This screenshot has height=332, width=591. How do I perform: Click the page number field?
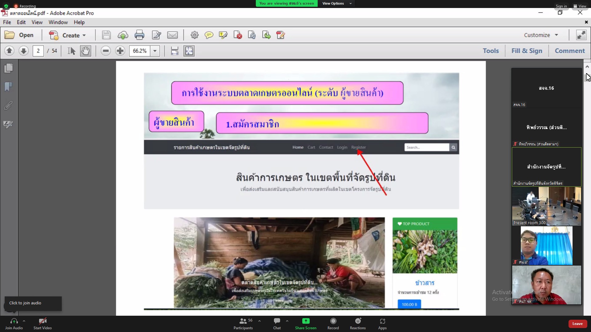(x=38, y=51)
